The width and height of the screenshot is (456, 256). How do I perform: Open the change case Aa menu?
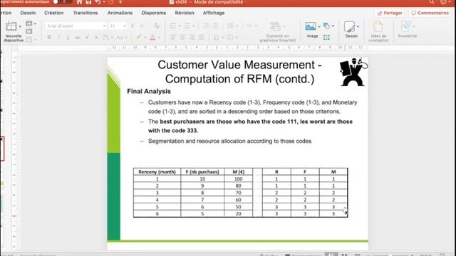pos(122,37)
